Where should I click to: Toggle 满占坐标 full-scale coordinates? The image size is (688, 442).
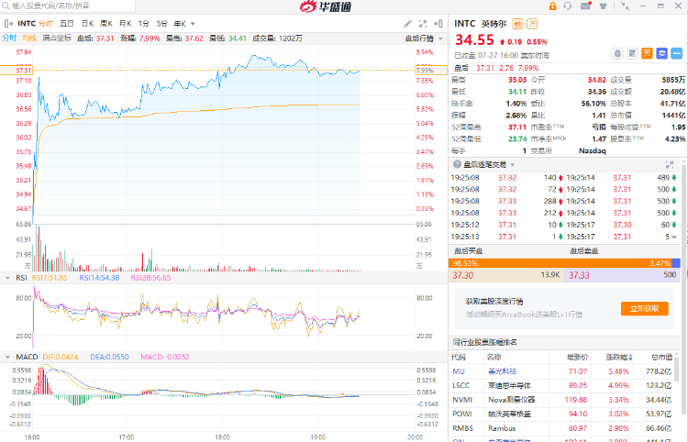pyautogui.click(x=57, y=39)
